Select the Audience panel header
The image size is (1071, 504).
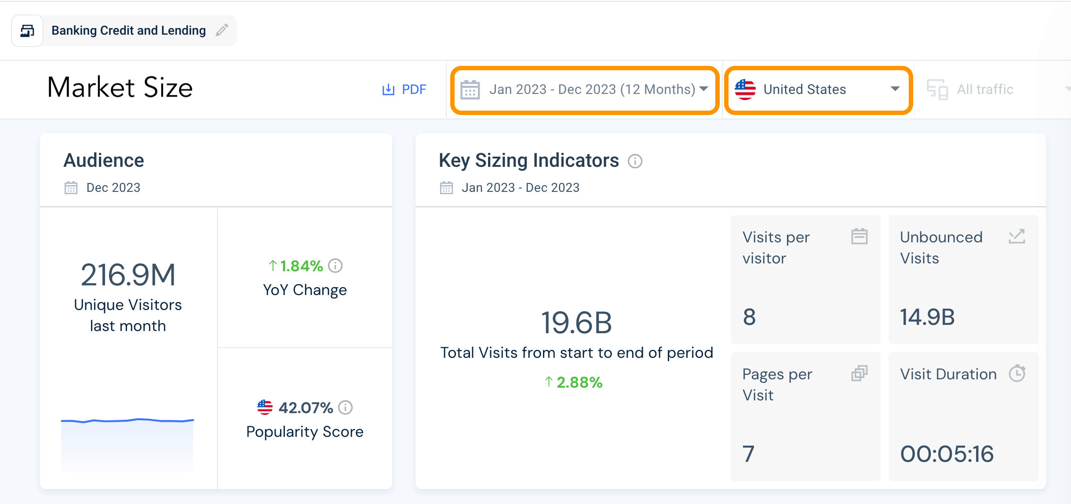104,160
